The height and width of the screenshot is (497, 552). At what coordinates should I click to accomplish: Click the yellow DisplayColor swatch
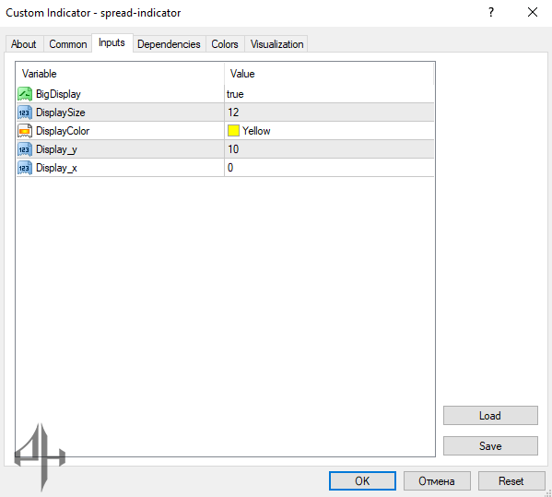[233, 131]
